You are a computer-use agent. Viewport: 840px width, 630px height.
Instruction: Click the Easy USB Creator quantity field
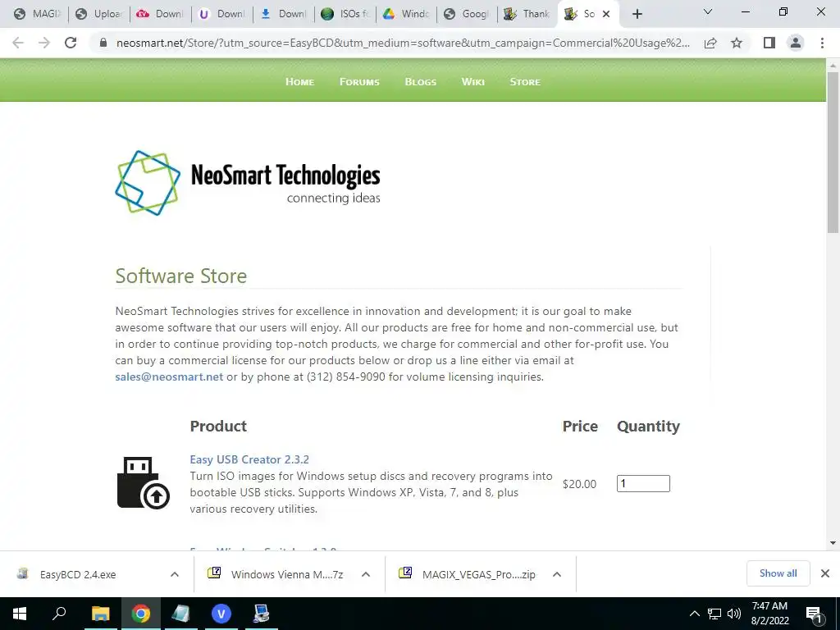point(643,483)
